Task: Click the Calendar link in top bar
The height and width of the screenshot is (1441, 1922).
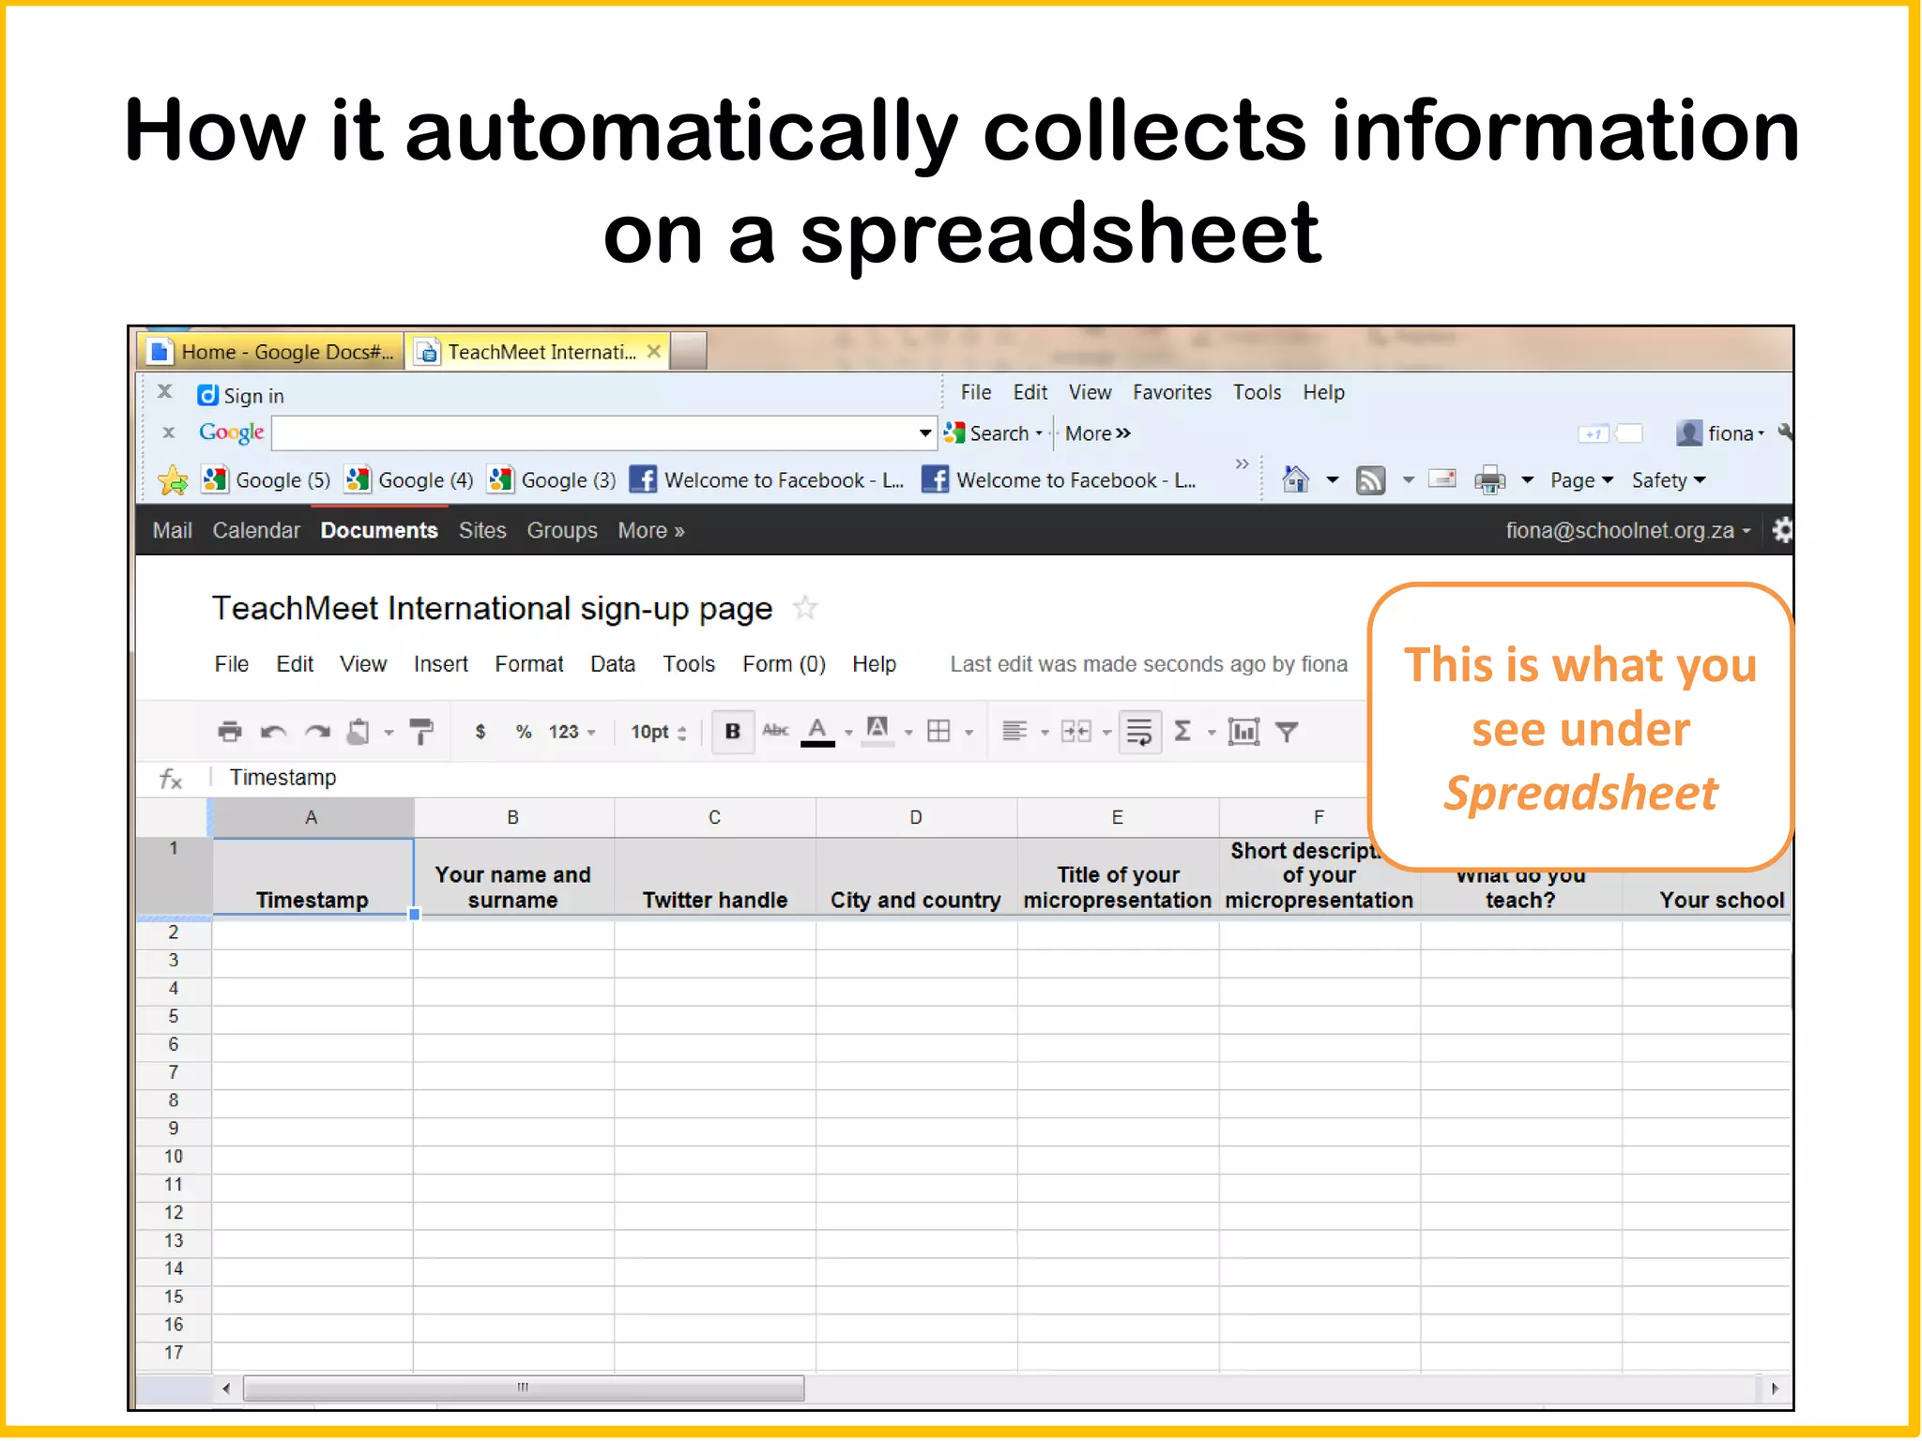Action: 256,531
